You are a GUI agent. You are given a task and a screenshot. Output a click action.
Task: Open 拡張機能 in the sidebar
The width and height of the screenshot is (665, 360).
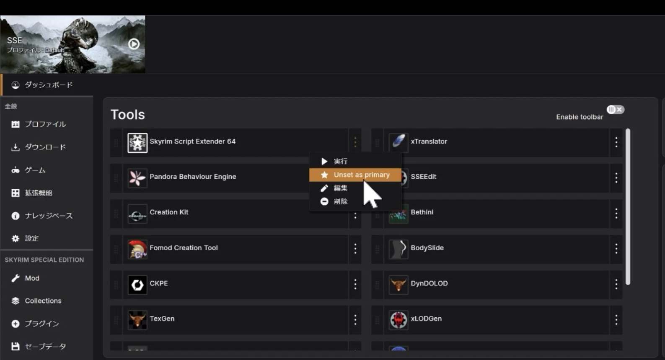[x=47, y=193]
